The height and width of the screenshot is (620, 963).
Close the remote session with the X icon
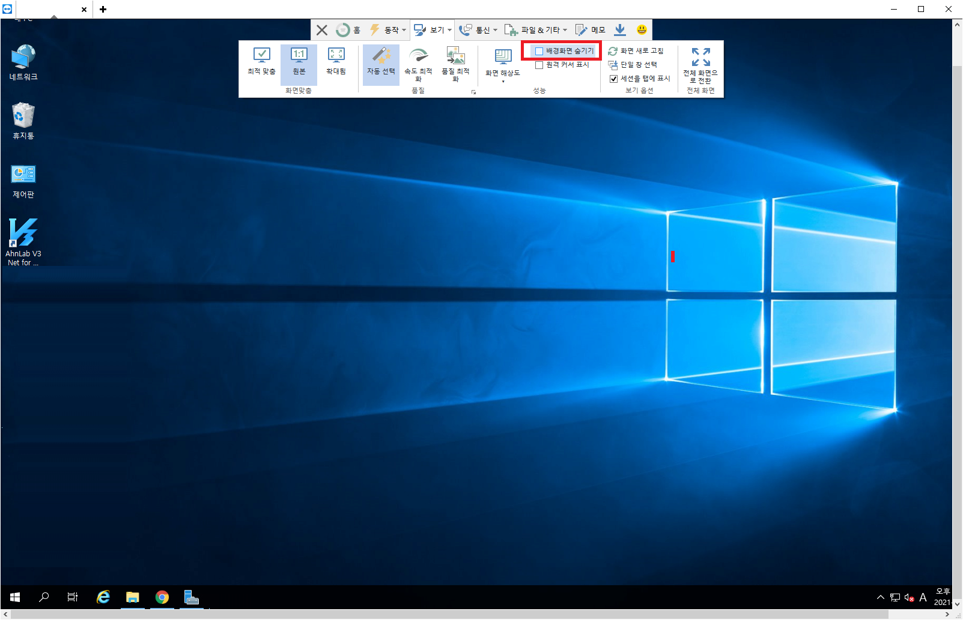322,30
